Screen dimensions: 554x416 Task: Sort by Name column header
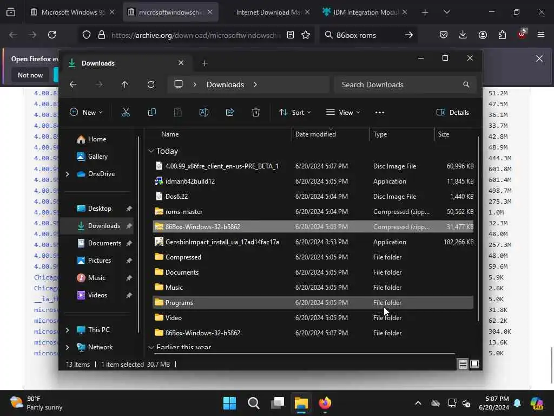point(222,134)
